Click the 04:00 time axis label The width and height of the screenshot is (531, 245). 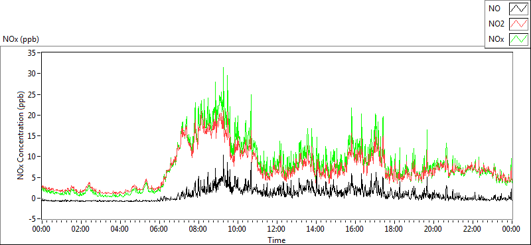[120, 229]
